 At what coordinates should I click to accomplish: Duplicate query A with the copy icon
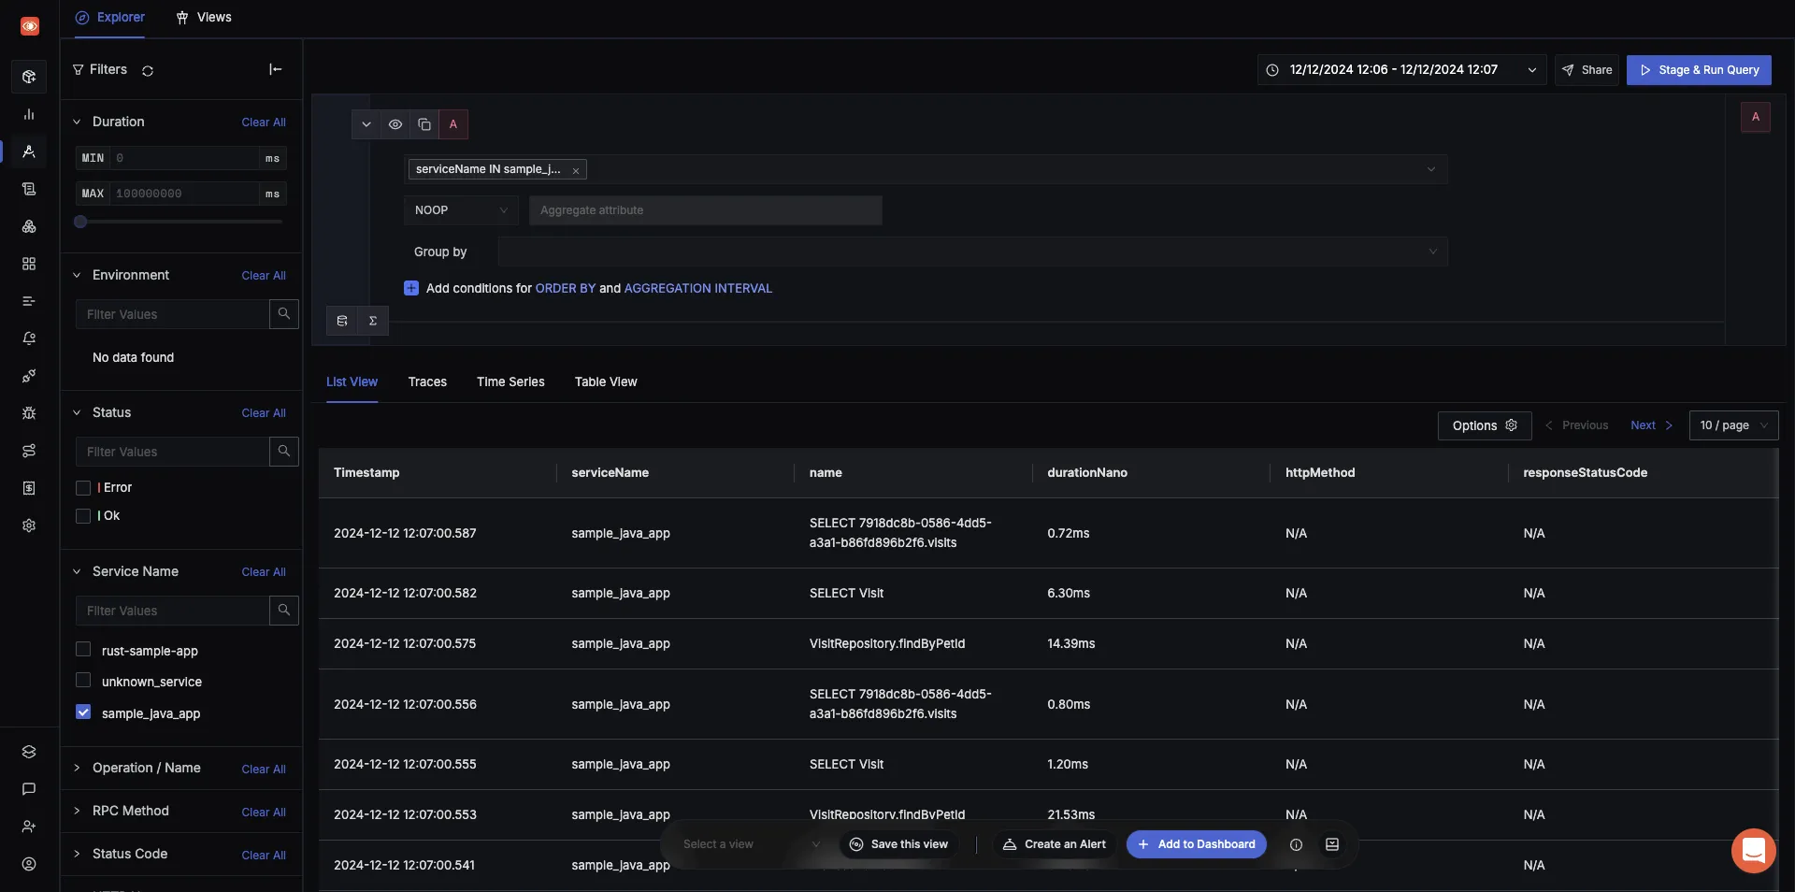pos(424,124)
